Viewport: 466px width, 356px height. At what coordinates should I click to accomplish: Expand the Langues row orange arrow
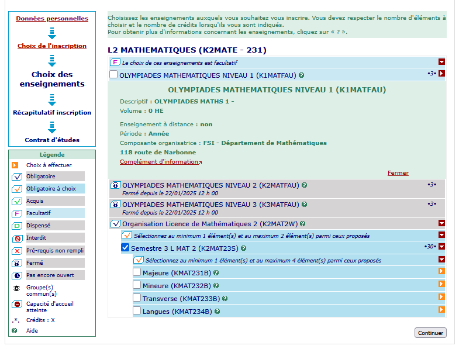441,310
